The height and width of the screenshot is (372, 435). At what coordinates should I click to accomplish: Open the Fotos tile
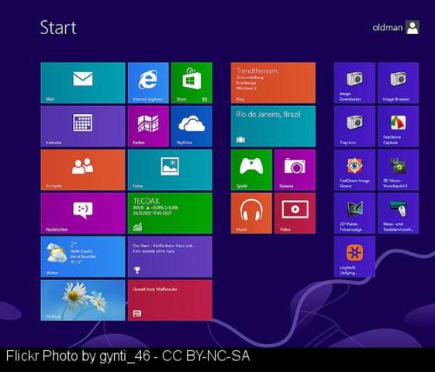click(x=170, y=170)
